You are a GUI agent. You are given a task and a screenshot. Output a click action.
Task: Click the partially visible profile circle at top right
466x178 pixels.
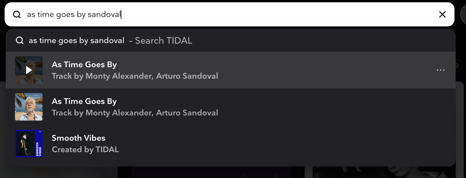click(x=463, y=14)
